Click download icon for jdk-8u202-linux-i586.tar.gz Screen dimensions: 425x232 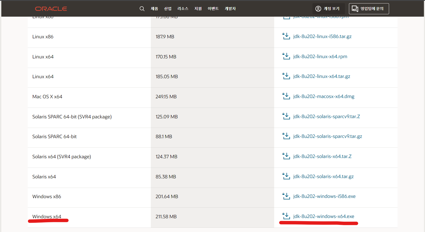tap(286, 36)
